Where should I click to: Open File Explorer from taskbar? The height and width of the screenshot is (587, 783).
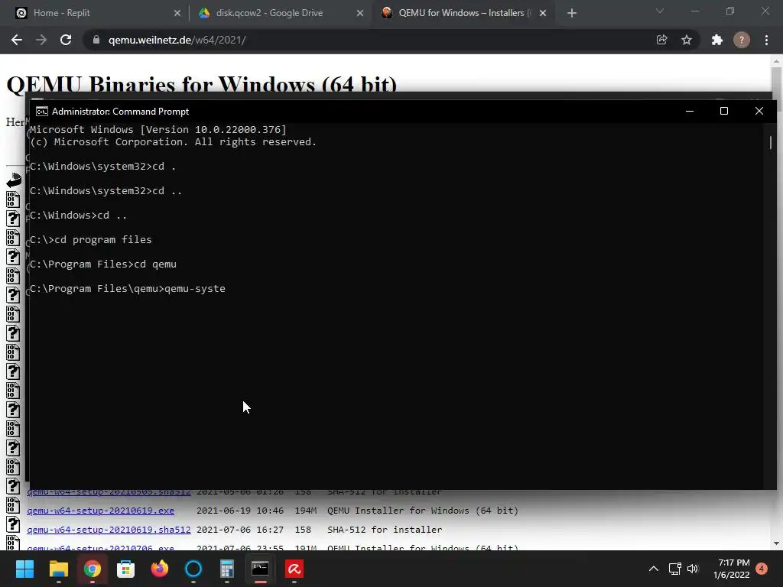pyautogui.click(x=58, y=569)
